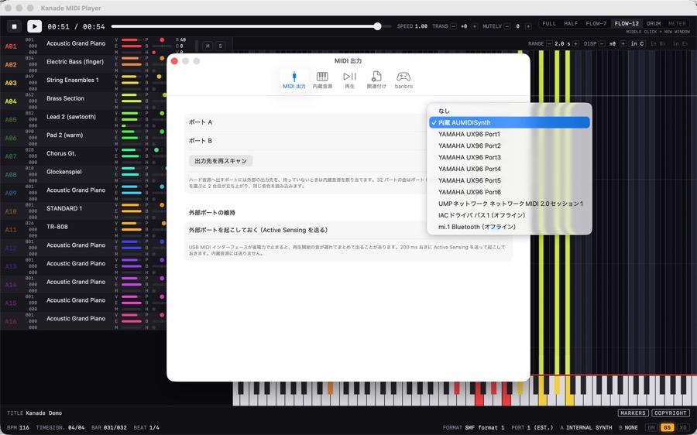Open the 関連付け file association tab
Image resolution: width=697 pixels, height=435 pixels.
tap(376, 80)
